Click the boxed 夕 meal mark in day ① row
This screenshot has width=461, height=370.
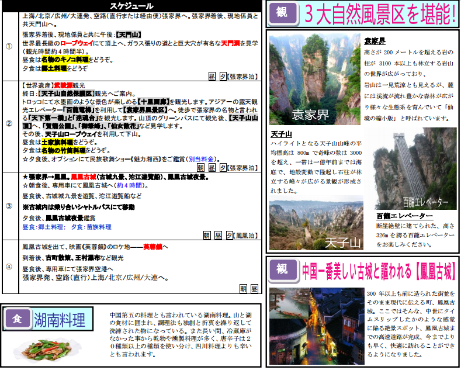click(x=223, y=77)
